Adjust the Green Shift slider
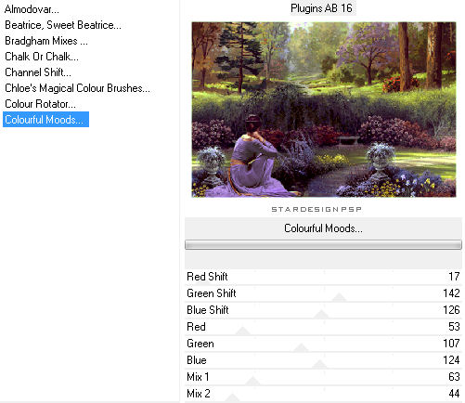Image resolution: width=465 pixels, height=403 pixels. tap(323, 293)
